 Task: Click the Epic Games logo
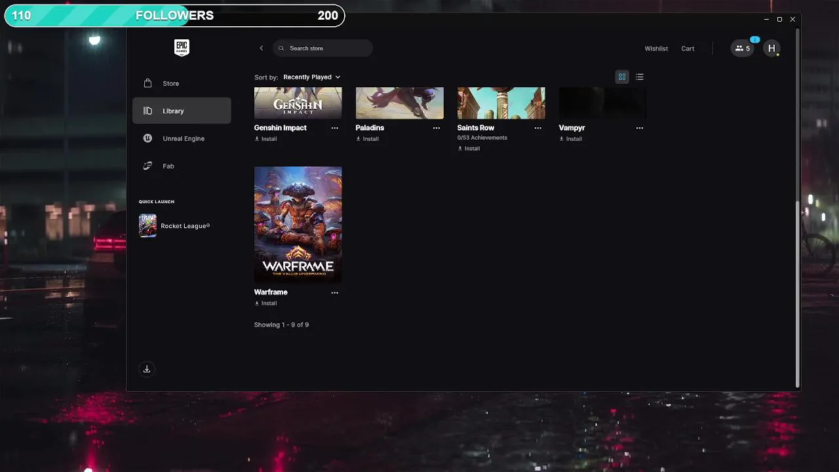[182, 48]
